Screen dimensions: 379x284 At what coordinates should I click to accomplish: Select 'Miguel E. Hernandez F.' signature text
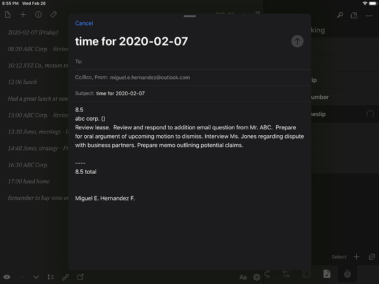105,198
